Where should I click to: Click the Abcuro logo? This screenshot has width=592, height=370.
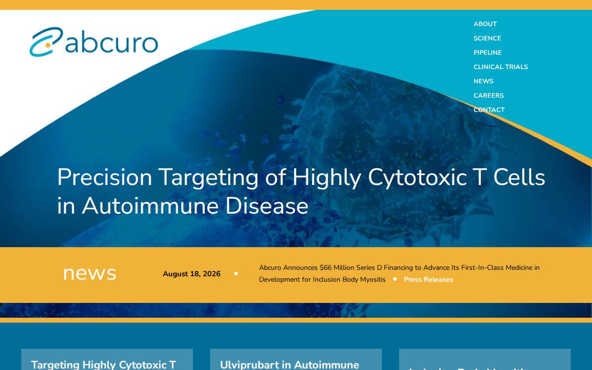pyautogui.click(x=94, y=41)
